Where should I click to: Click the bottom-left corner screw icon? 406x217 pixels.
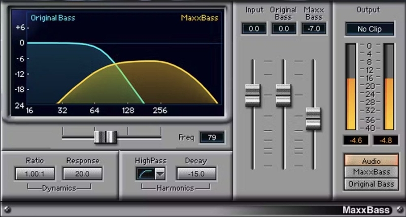pos(7,209)
